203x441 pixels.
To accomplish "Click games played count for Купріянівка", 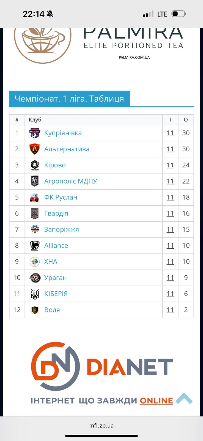I will coord(170,133).
